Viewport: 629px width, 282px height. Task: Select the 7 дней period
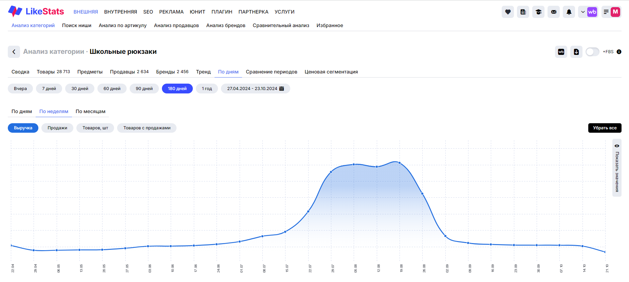(x=49, y=89)
